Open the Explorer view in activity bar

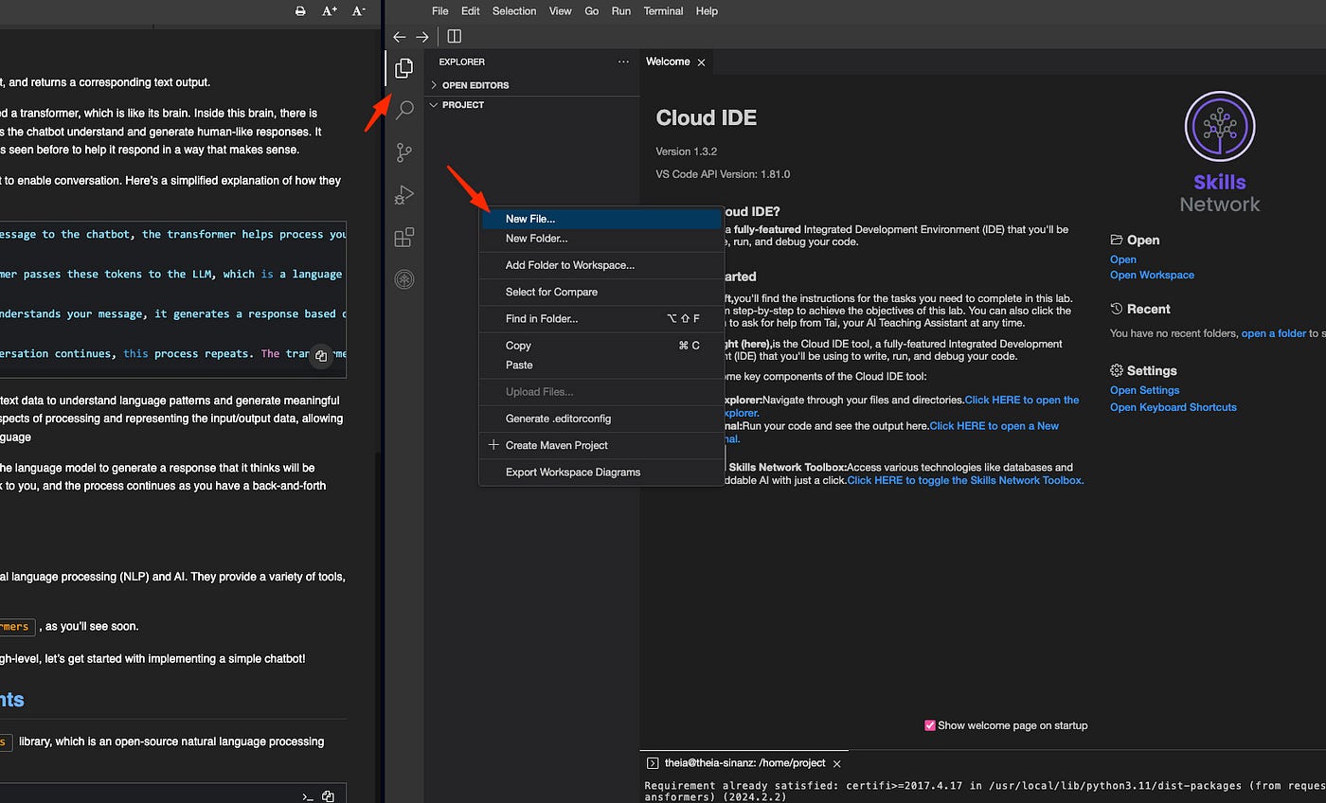click(x=404, y=68)
